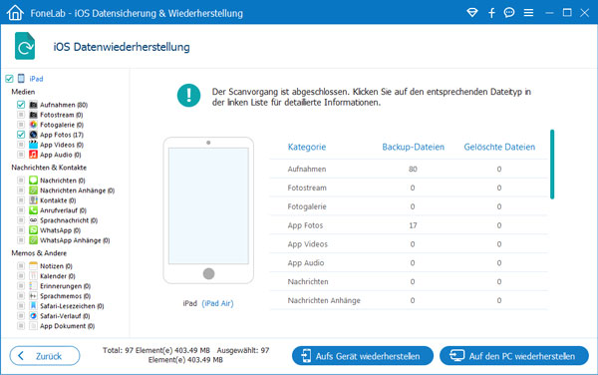The height and width of the screenshot is (375, 598).
Task: Select App Fotos row in category table
Action: tap(409, 225)
